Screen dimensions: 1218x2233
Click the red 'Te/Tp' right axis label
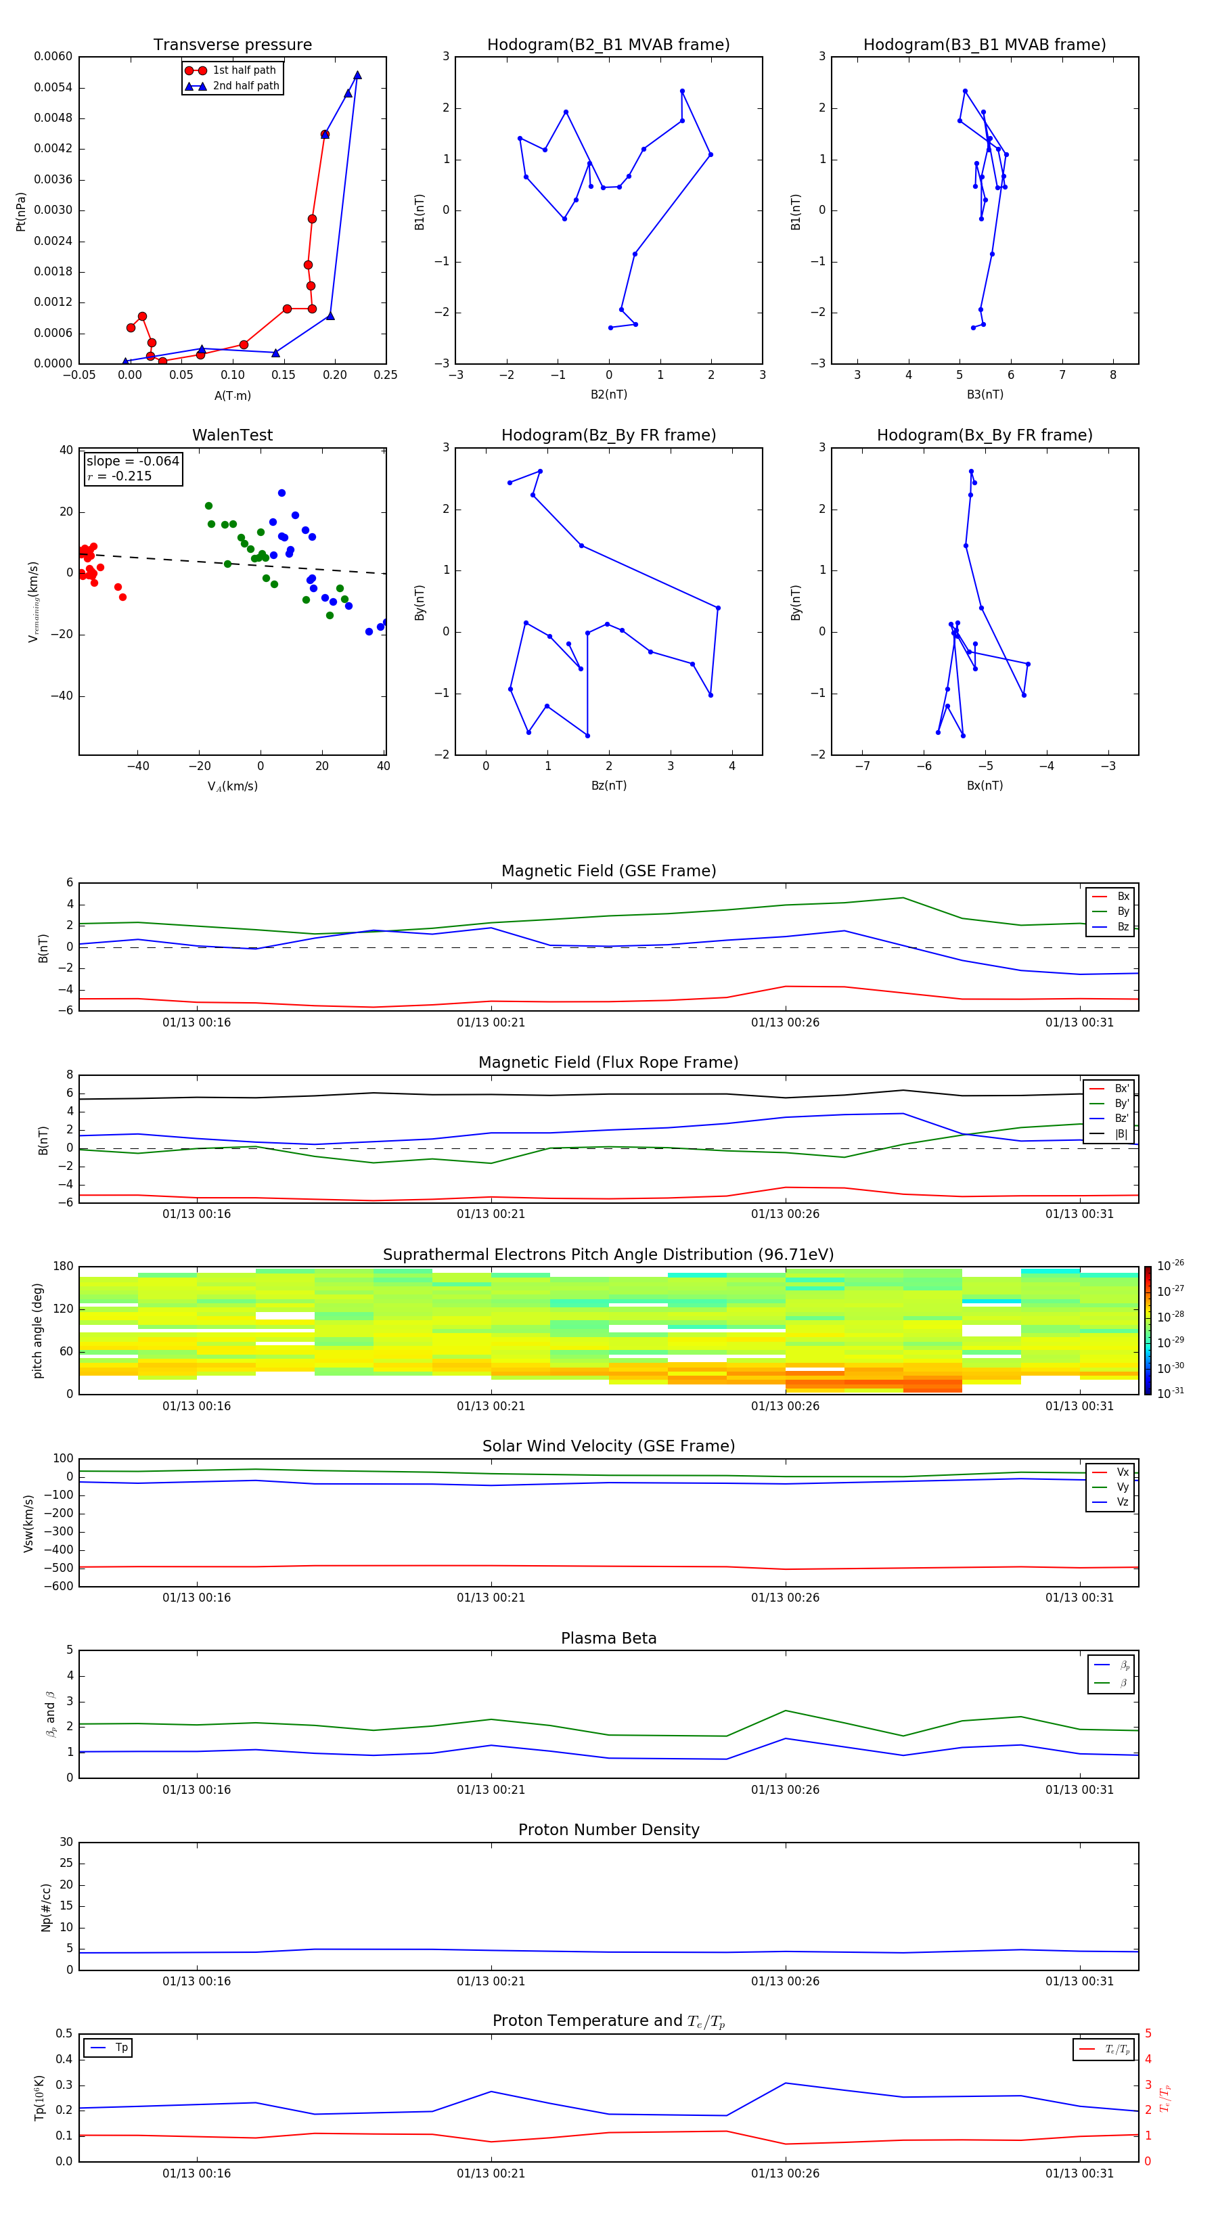point(1165,2098)
